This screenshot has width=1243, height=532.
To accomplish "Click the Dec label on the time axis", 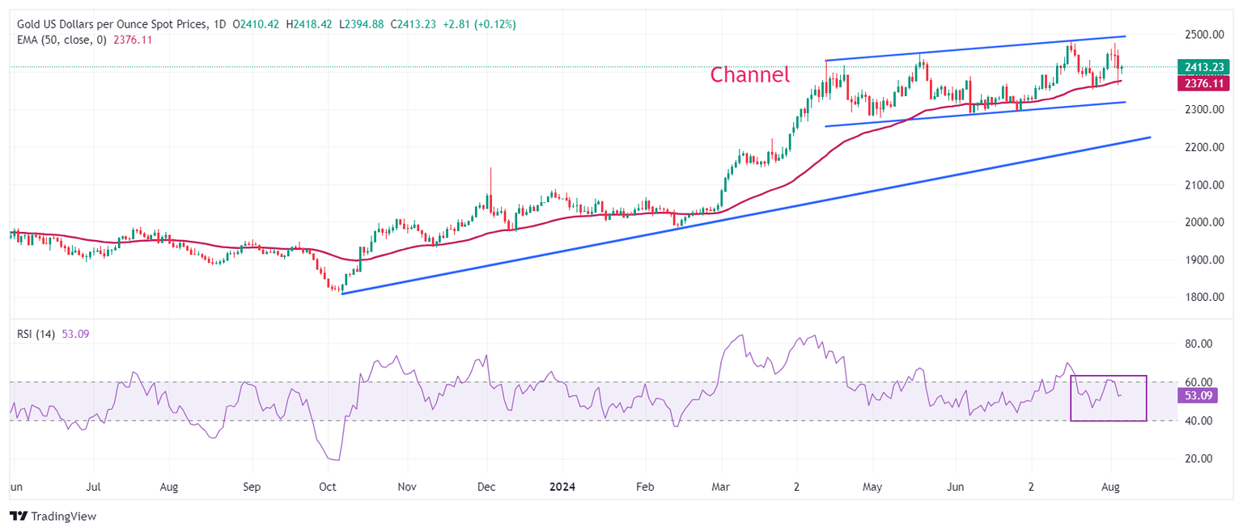I will click(x=486, y=488).
